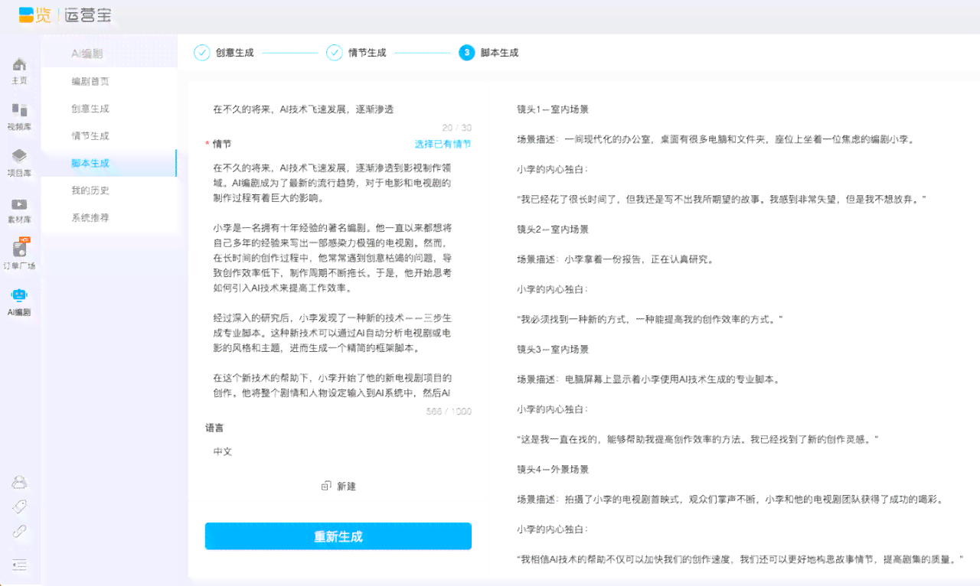980x586 pixels.
Task: Click the line 场景描述：一间现代化的办公室
Action: [x=716, y=139]
